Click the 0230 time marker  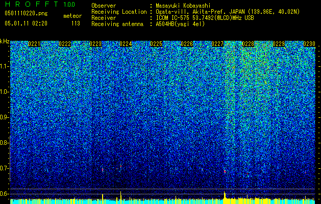click(309, 44)
